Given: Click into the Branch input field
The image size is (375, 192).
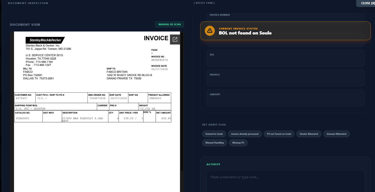Looking at the screenshot, I should pos(285,78).
